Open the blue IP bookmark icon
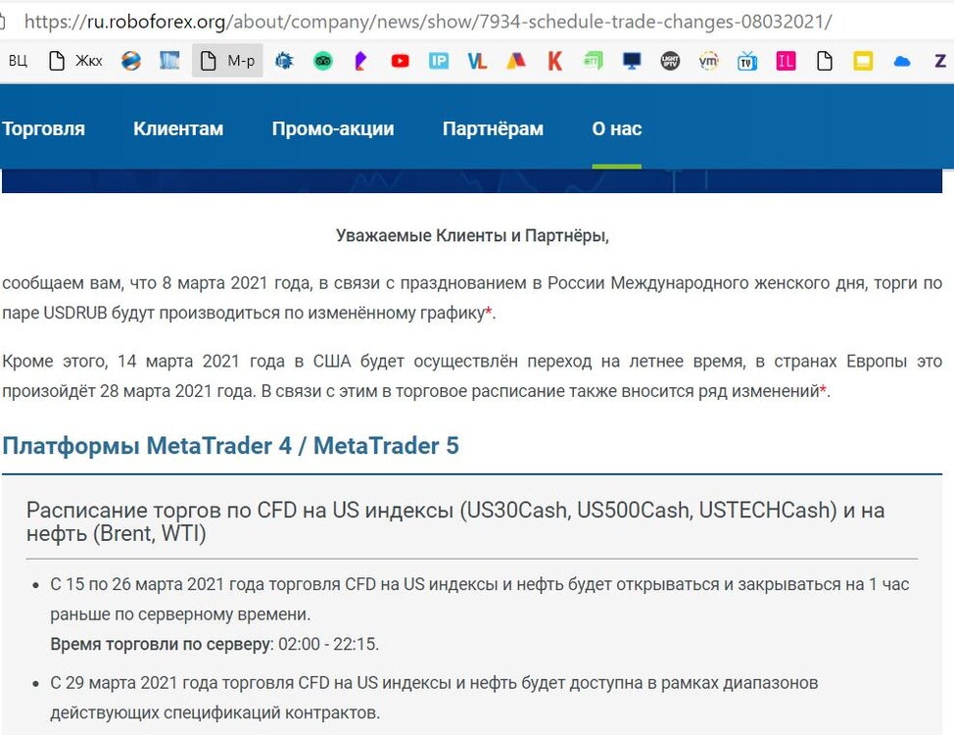The height and width of the screenshot is (735, 954). (438, 61)
